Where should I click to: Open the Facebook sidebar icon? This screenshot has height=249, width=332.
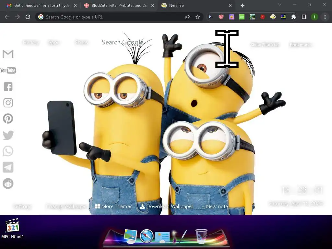pyautogui.click(x=8, y=87)
